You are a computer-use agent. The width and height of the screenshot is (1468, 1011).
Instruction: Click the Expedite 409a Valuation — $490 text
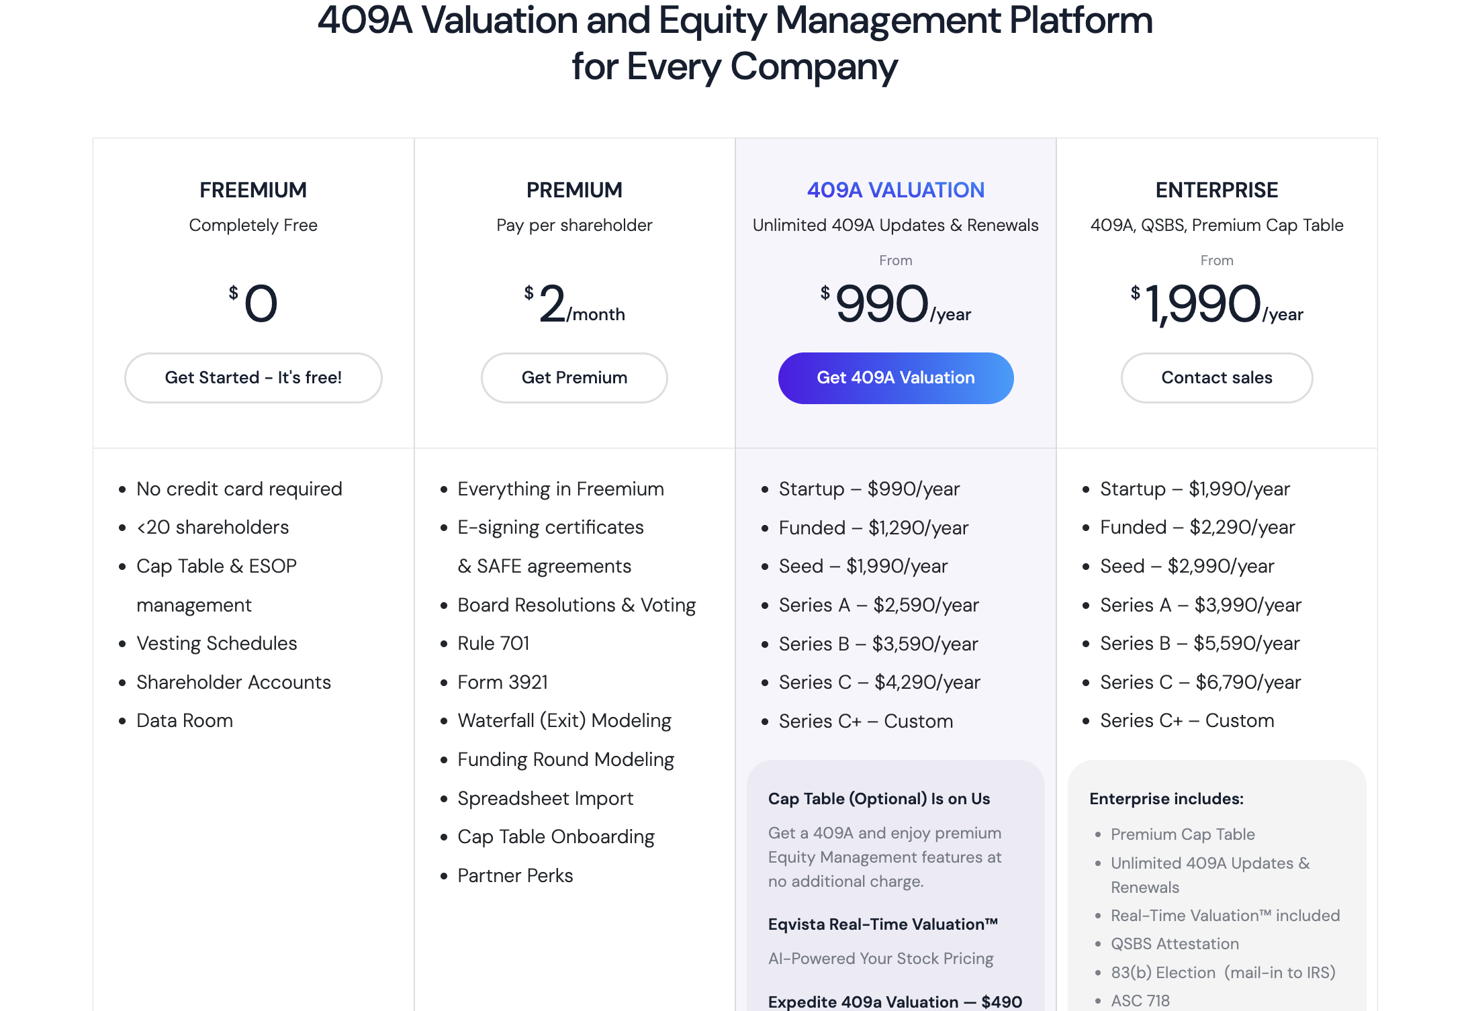point(894,1002)
